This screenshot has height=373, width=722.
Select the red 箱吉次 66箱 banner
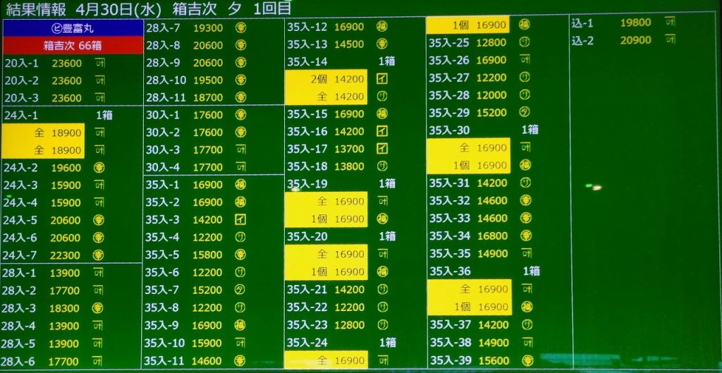[x=71, y=46]
